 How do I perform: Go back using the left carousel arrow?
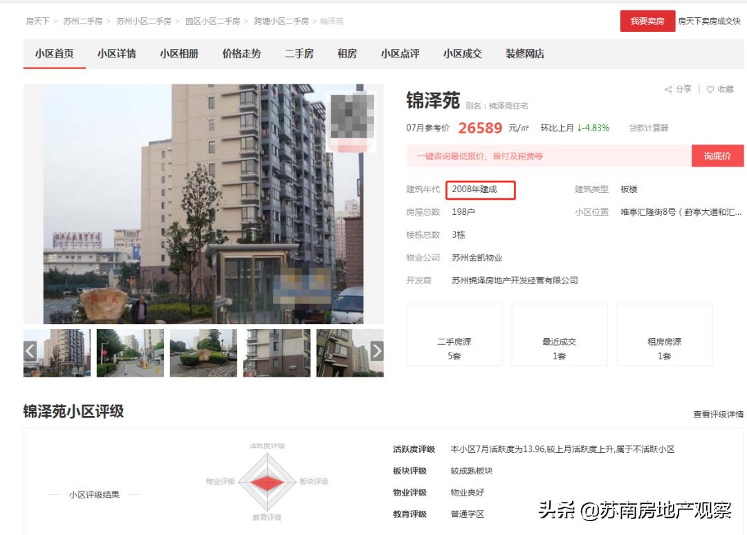tap(29, 352)
